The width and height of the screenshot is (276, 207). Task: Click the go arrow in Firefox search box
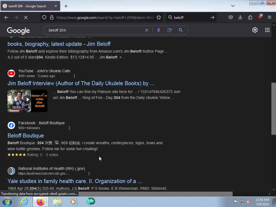[212, 18]
